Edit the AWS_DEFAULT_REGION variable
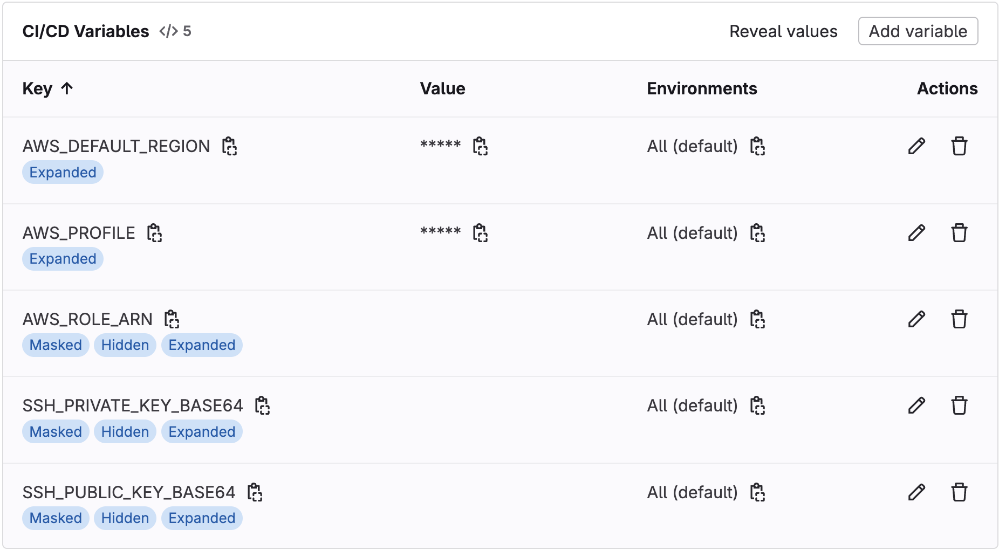 tap(916, 146)
